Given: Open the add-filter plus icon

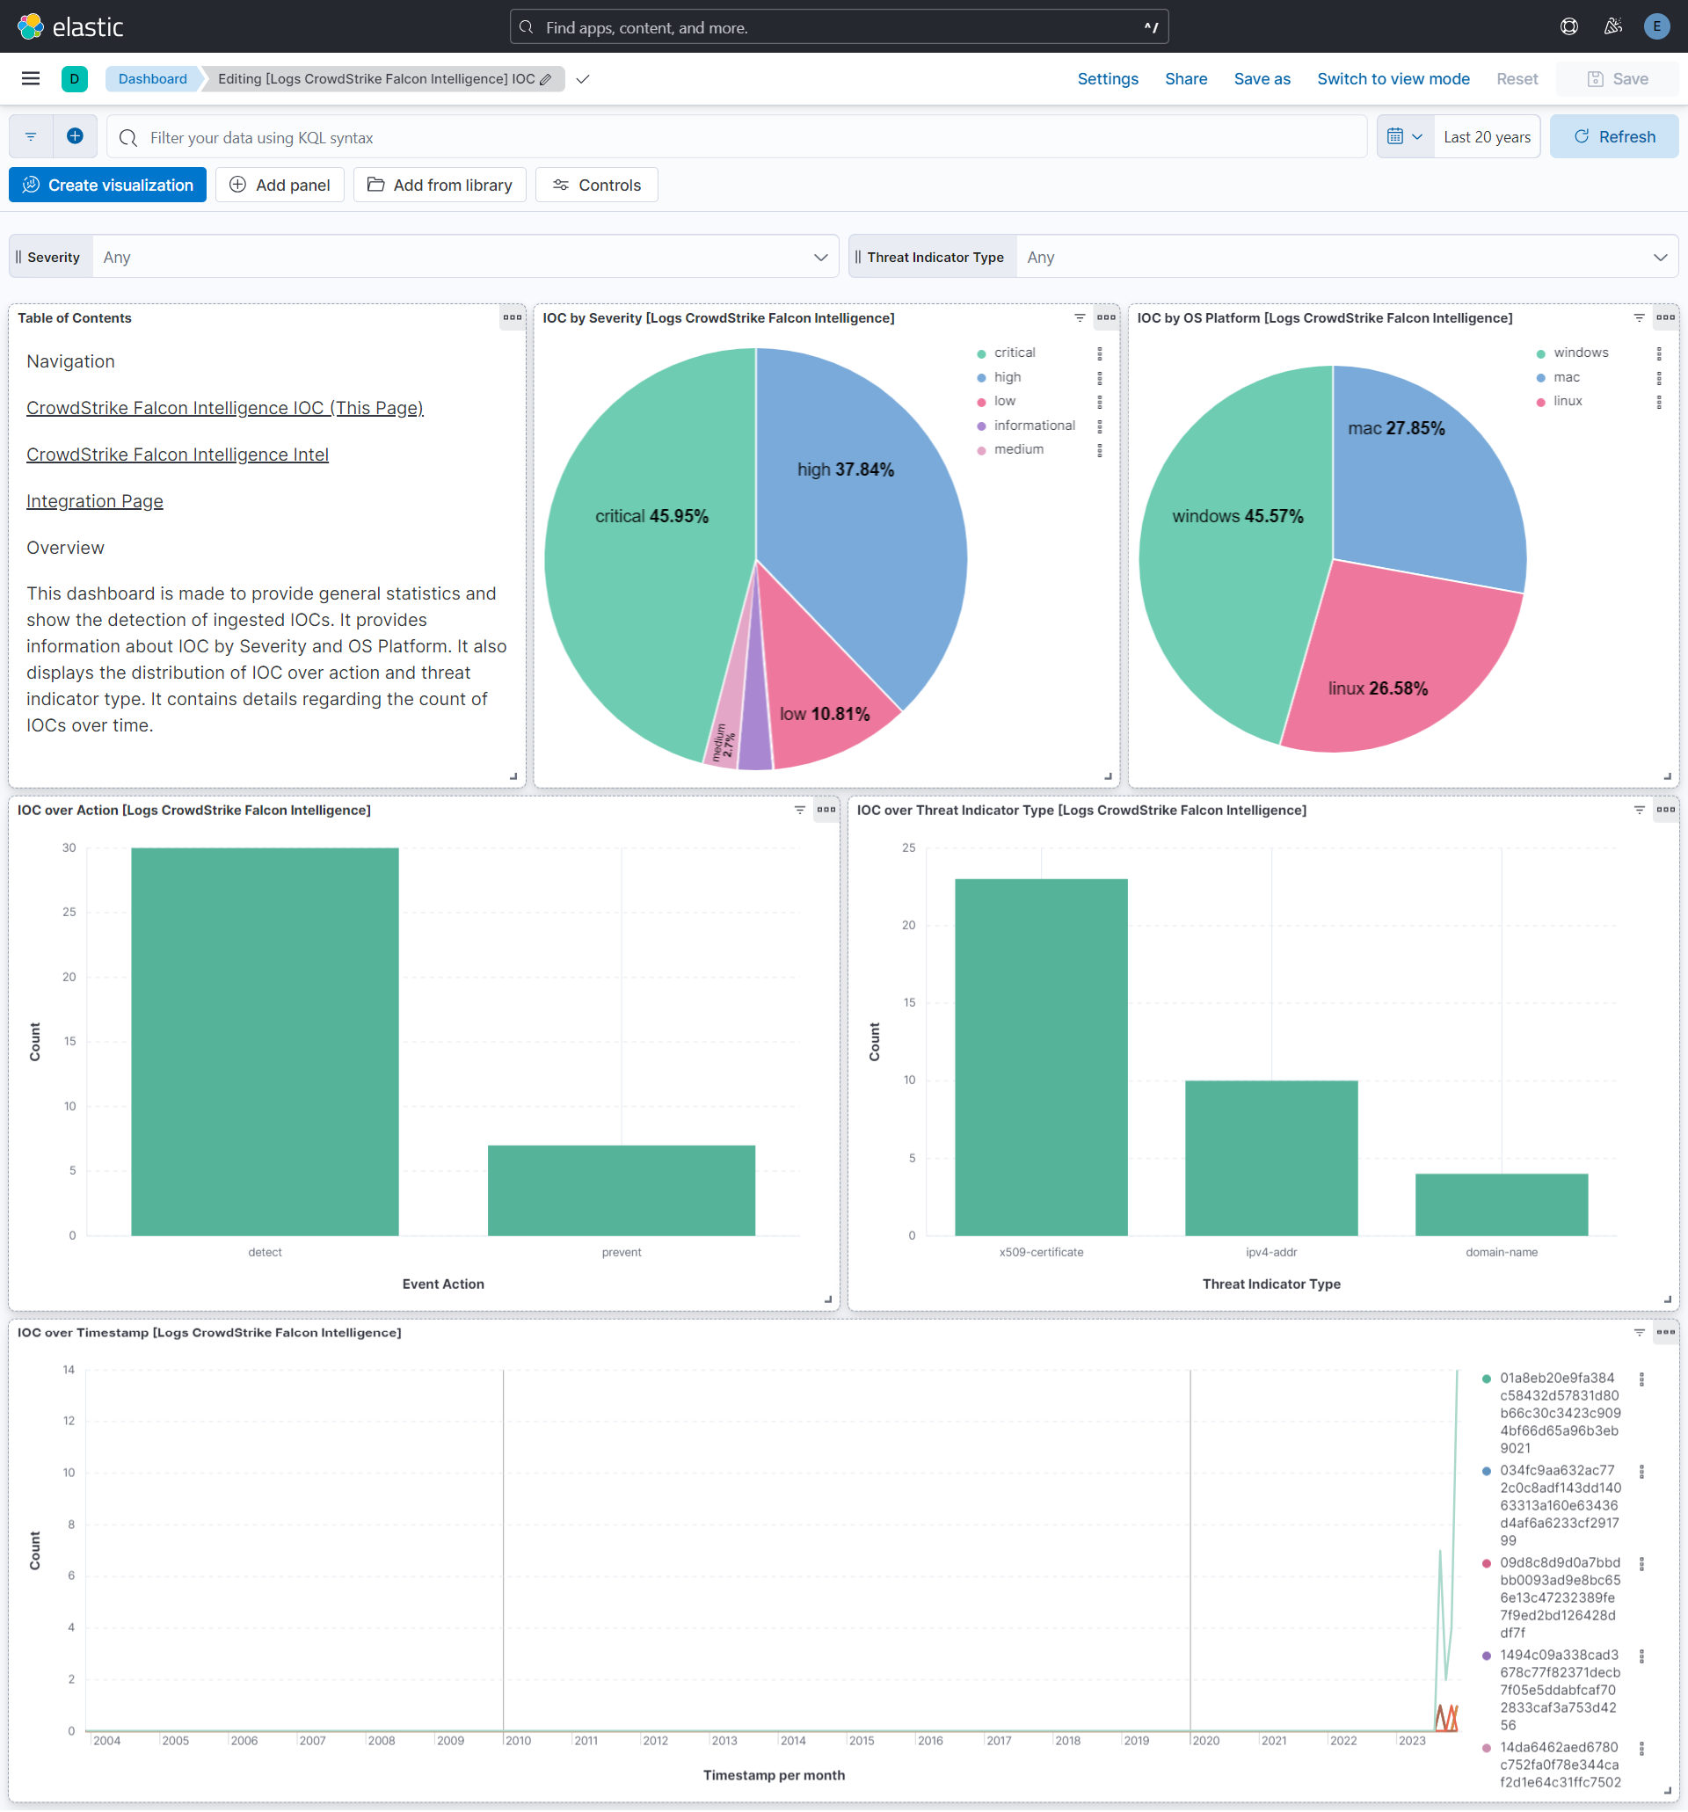Looking at the screenshot, I should point(75,135).
